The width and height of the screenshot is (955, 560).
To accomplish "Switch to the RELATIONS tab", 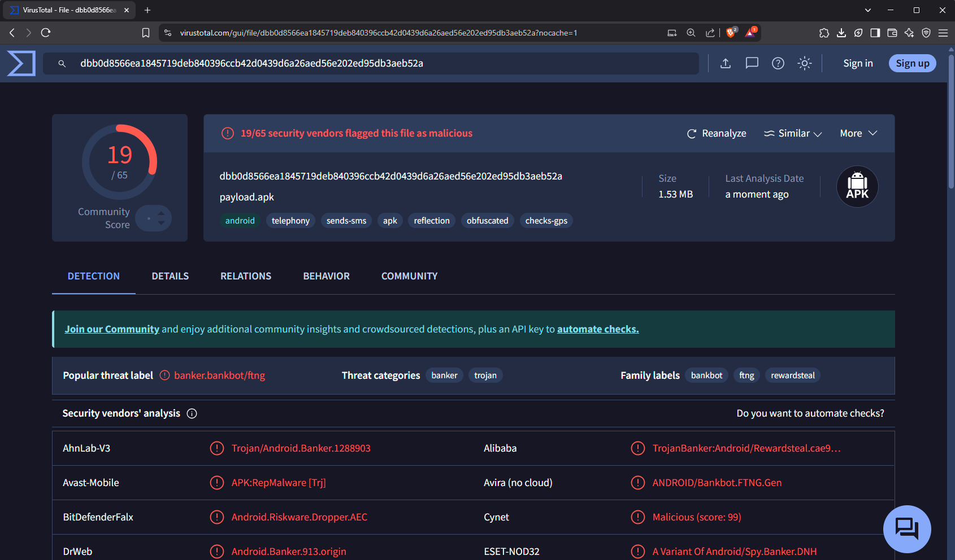I will [x=246, y=276].
